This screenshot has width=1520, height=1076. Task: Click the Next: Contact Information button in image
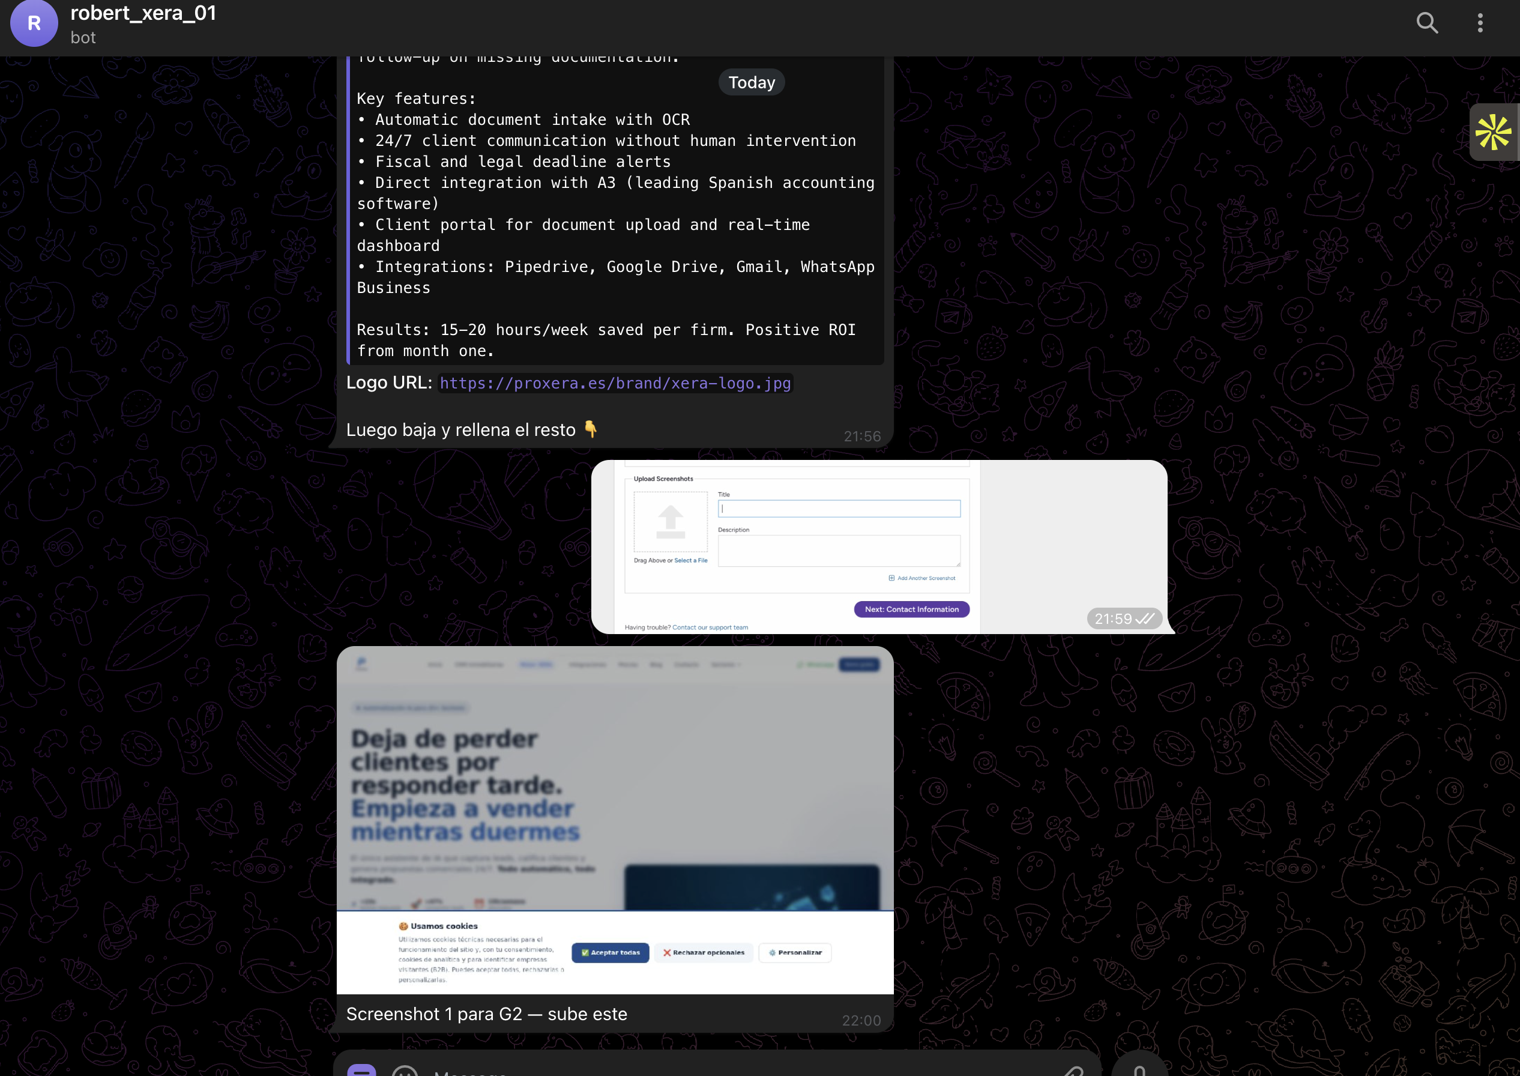click(911, 609)
